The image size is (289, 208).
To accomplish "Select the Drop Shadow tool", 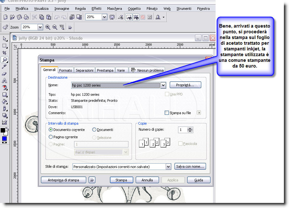I will [4, 115].
